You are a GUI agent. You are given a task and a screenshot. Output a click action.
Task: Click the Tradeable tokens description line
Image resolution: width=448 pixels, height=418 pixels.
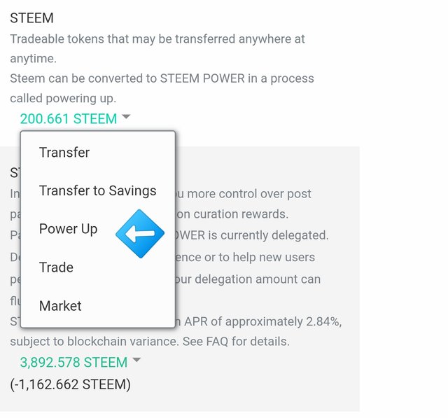pyautogui.click(x=157, y=39)
